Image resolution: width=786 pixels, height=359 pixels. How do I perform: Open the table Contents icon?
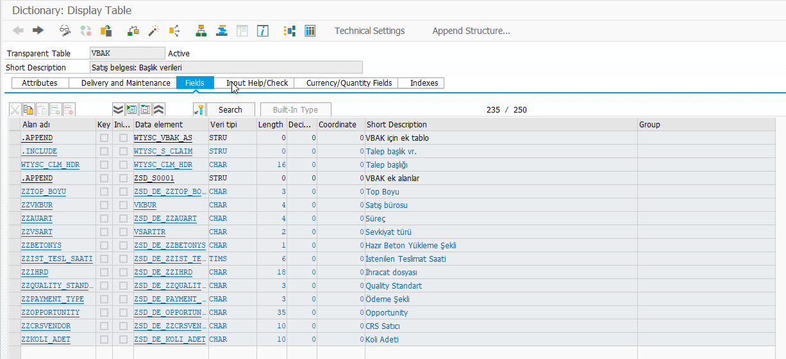(310, 31)
